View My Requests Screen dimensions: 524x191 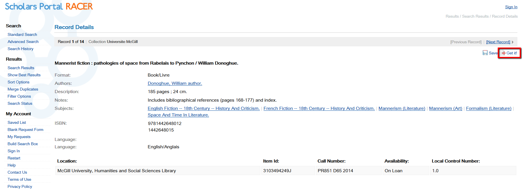click(x=19, y=137)
